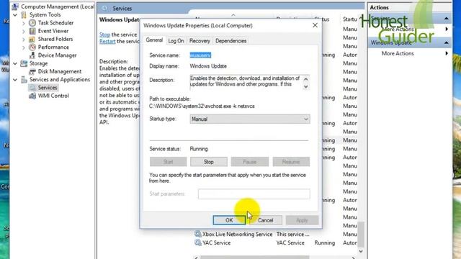This screenshot has width=461, height=259.
Task: Click the Task Scheduler clock icon
Action: [x=32, y=23]
